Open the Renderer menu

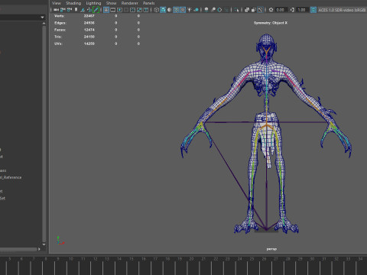(129, 3)
